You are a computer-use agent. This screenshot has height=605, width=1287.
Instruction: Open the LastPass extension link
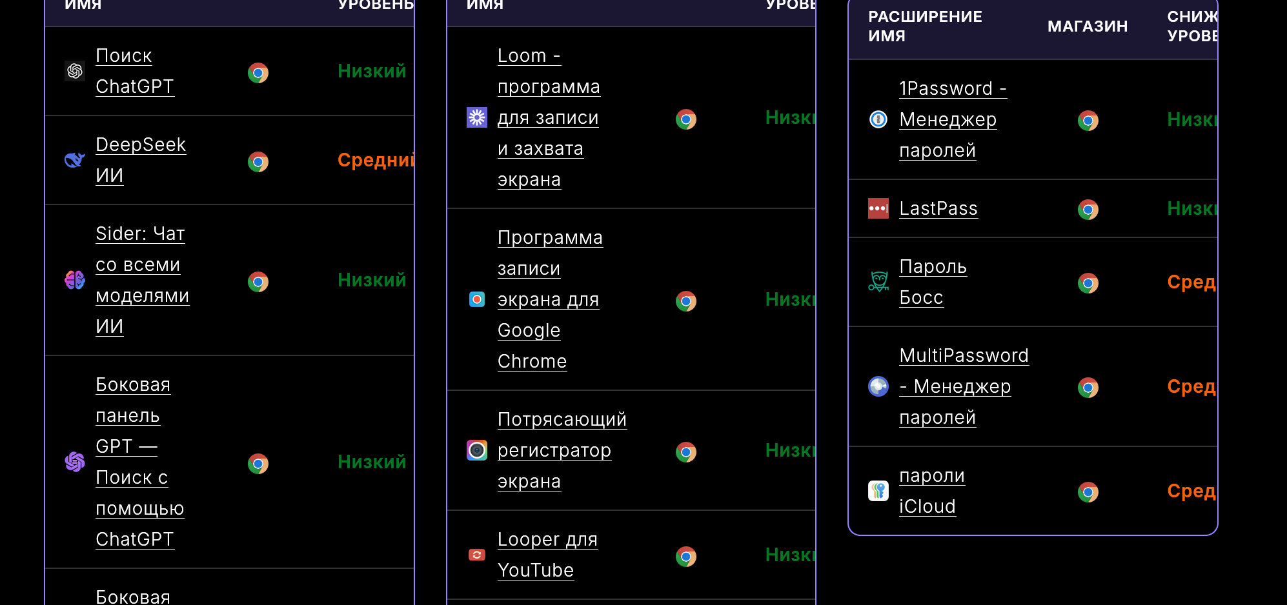(x=938, y=208)
